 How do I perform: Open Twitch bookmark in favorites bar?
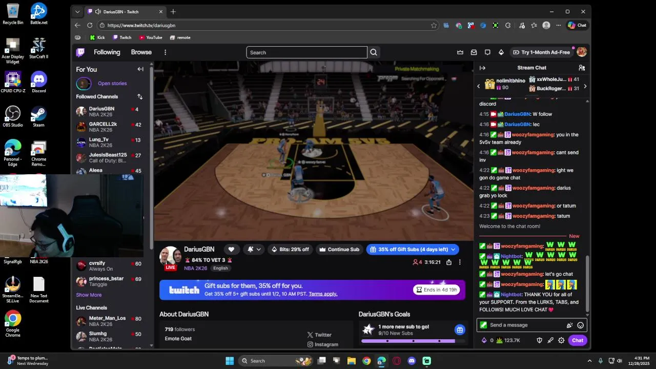point(122,37)
